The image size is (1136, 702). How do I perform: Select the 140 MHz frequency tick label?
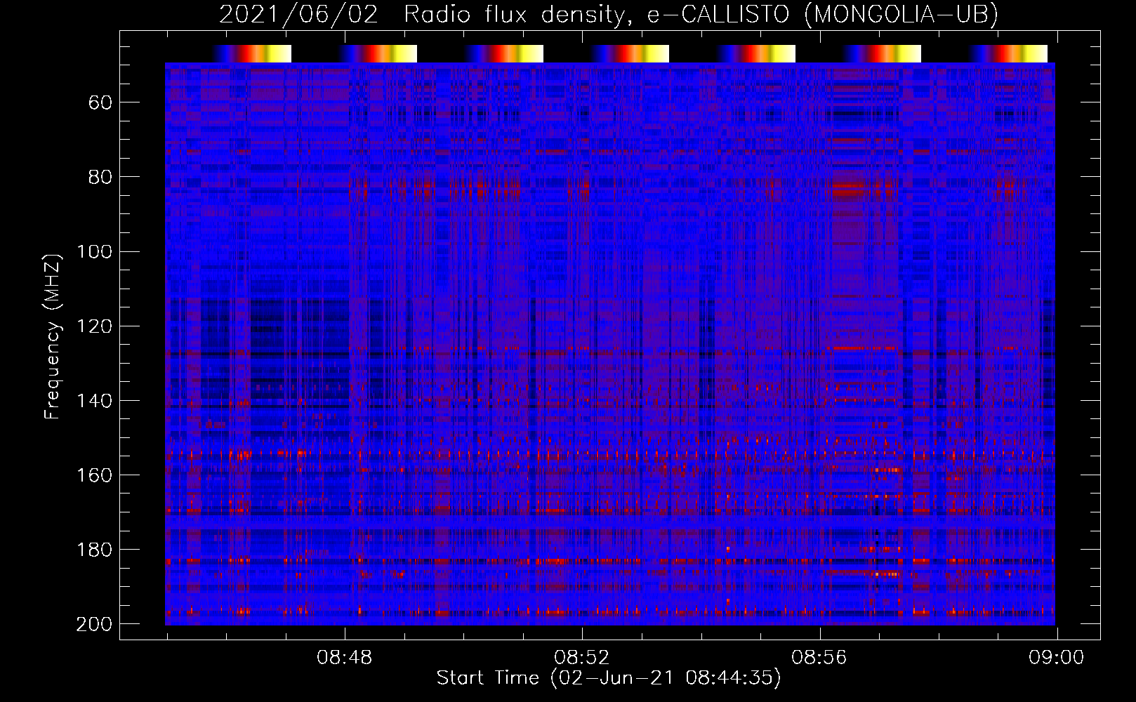94,400
